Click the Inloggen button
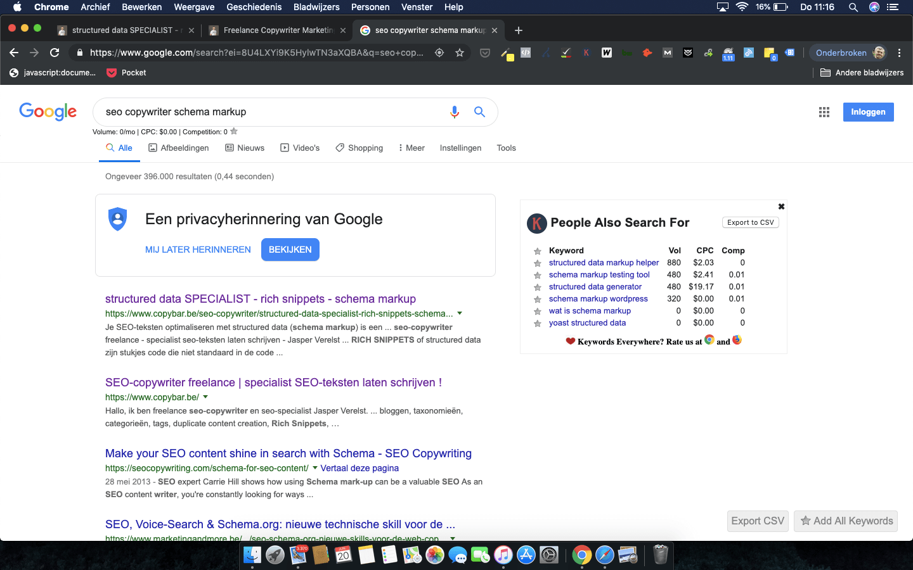 pyautogui.click(x=868, y=112)
